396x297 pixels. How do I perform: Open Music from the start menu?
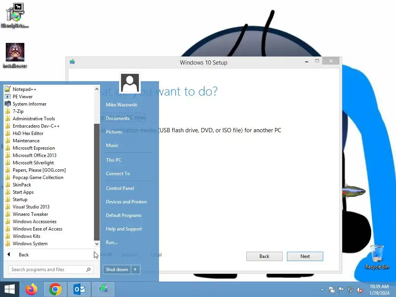point(112,145)
